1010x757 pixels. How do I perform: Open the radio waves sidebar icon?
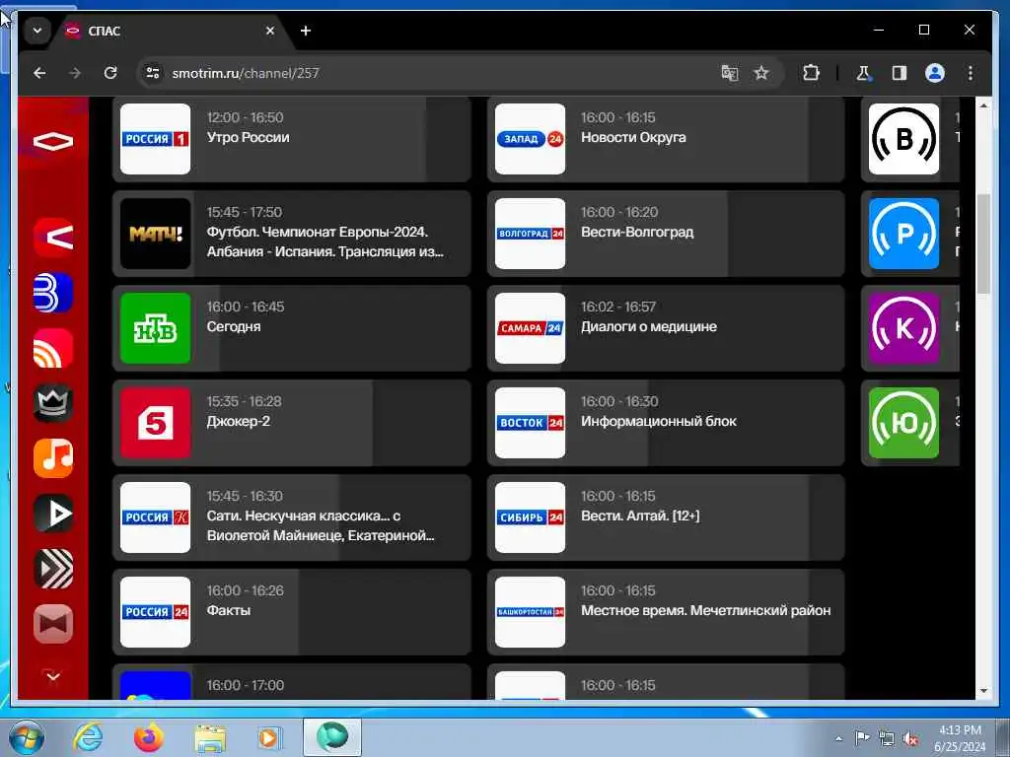pyautogui.click(x=53, y=348)
